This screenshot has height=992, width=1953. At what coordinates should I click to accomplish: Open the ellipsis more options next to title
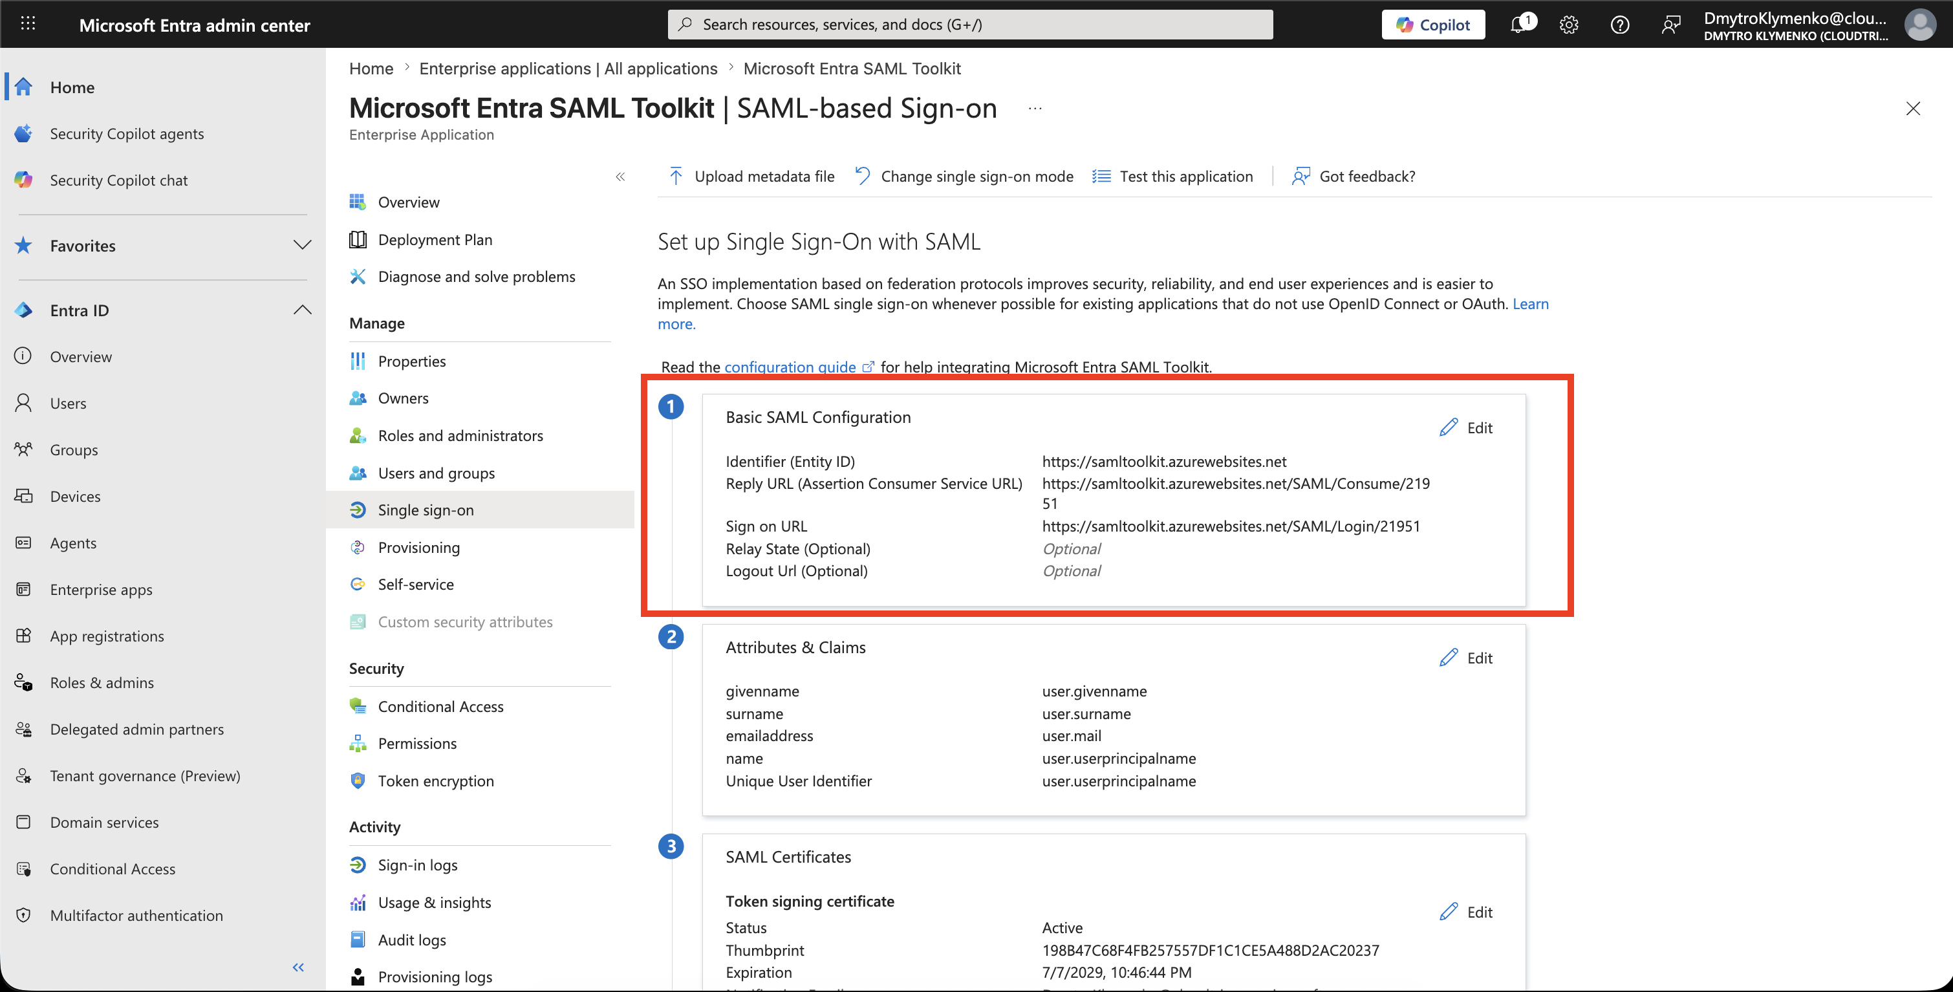coord(1035,109)
